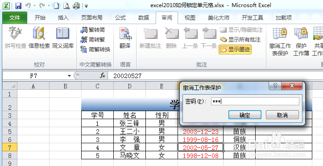Viewport: 323px width, 166px height.
Task: Click the formula bar showing 20020527
Action: [215, 76]
